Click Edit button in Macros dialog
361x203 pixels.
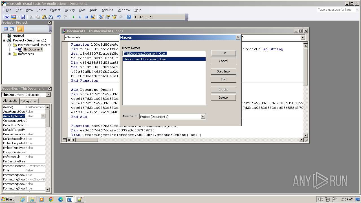[x=223, y=79]
